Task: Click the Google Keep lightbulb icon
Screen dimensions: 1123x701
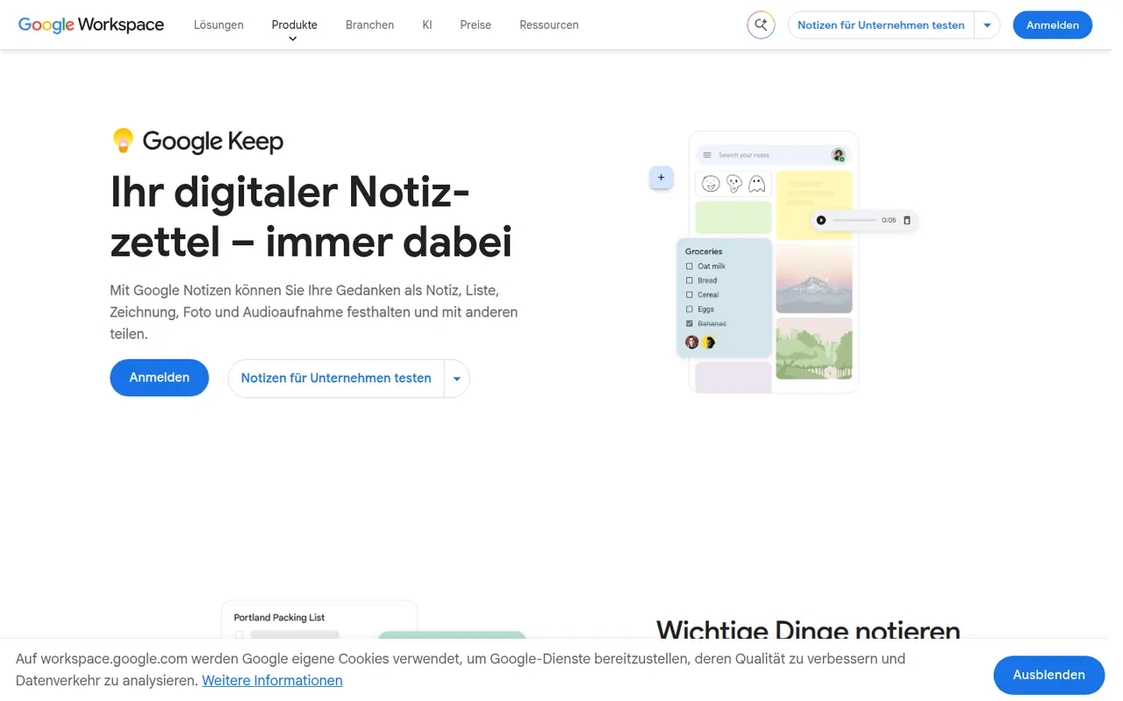Action: [123, 140]
